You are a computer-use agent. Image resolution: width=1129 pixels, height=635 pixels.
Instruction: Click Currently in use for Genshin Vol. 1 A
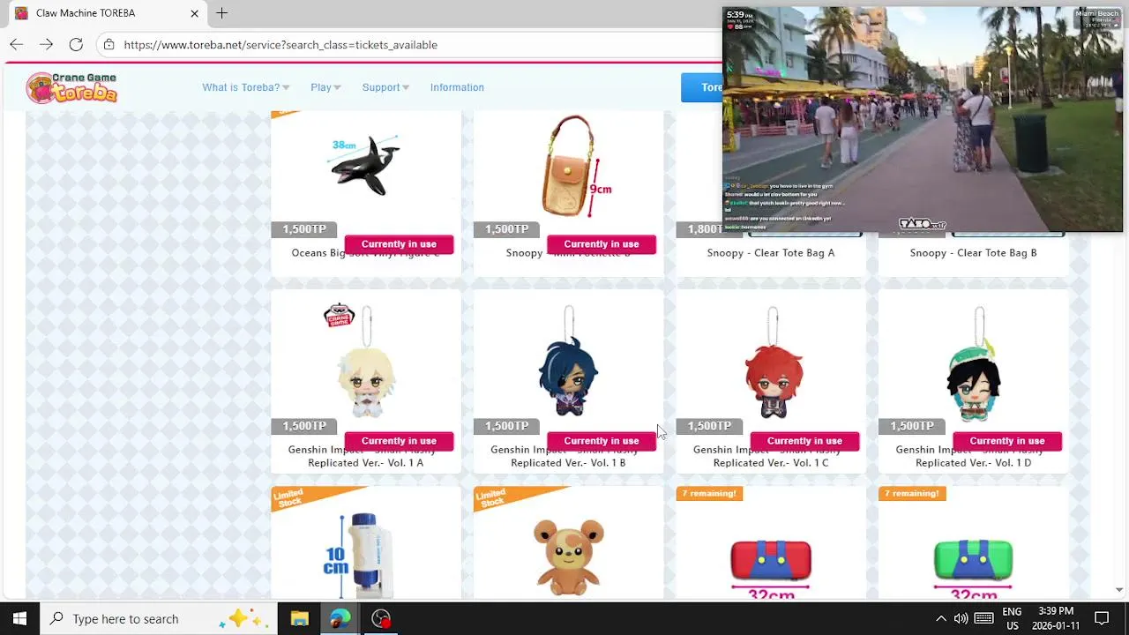point(399,441)
